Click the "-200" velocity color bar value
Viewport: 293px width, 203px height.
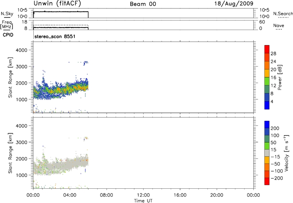[x=277, y=178]
